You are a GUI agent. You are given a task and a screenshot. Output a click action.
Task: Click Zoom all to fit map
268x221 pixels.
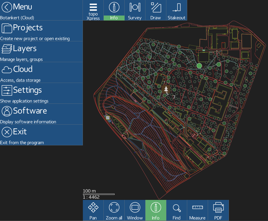(x=114, y=210)
